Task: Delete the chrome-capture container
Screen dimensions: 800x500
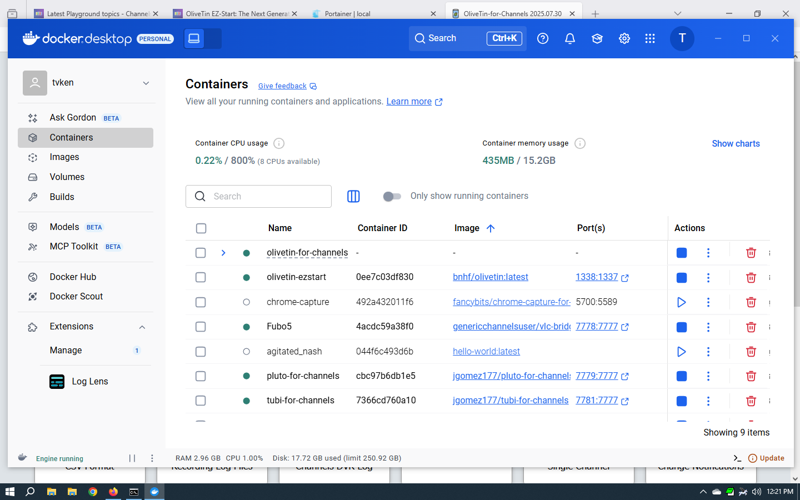Action: click(751, 302)
